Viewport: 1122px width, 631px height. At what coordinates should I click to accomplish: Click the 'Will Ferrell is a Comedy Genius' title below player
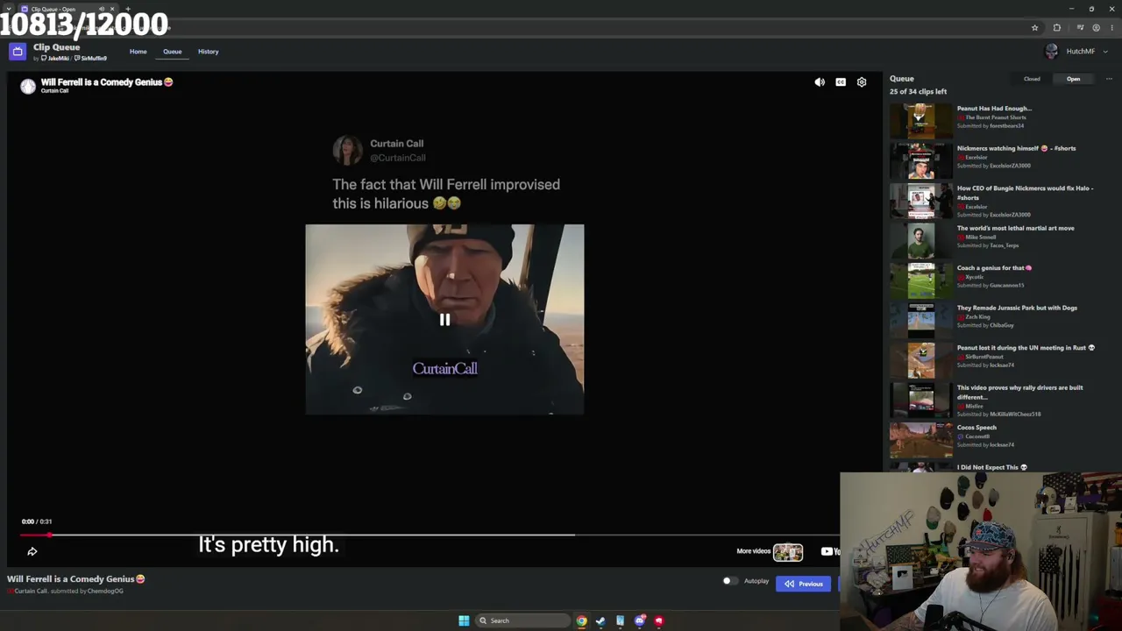76,579
